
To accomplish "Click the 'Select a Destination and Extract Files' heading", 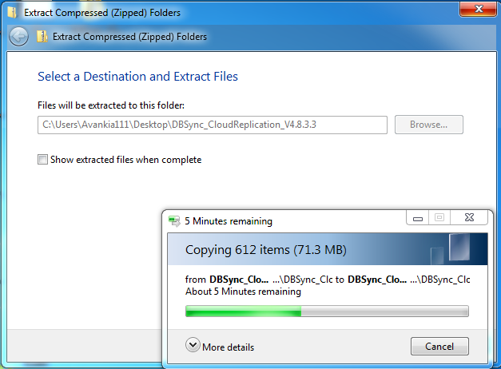I will (137, 77).
